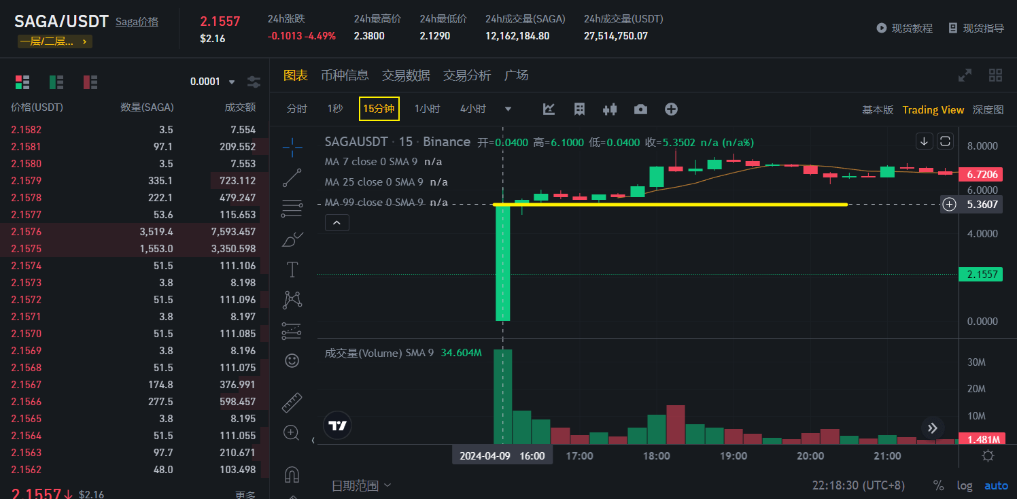Toggle percent scale on price axis
Viewport: 1017px width, 499px height.
(938, 485)
